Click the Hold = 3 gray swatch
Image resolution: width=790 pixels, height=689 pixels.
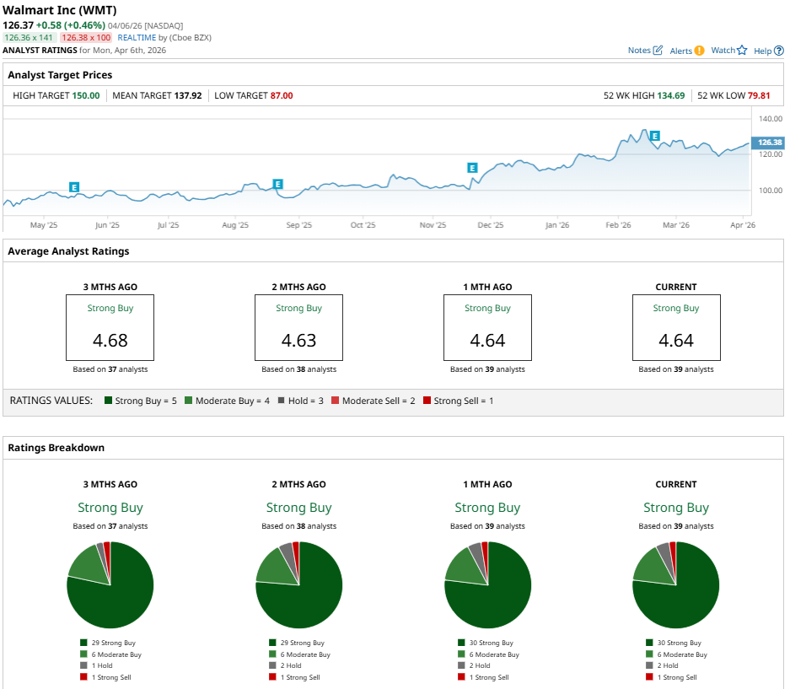click(282, 401)
